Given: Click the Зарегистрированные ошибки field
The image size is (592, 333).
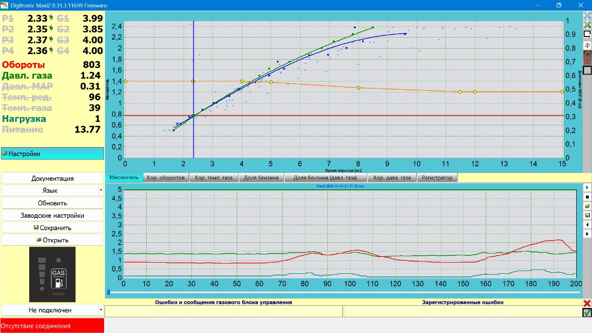Looking at the screenshot, I should (x=462, y=311).
